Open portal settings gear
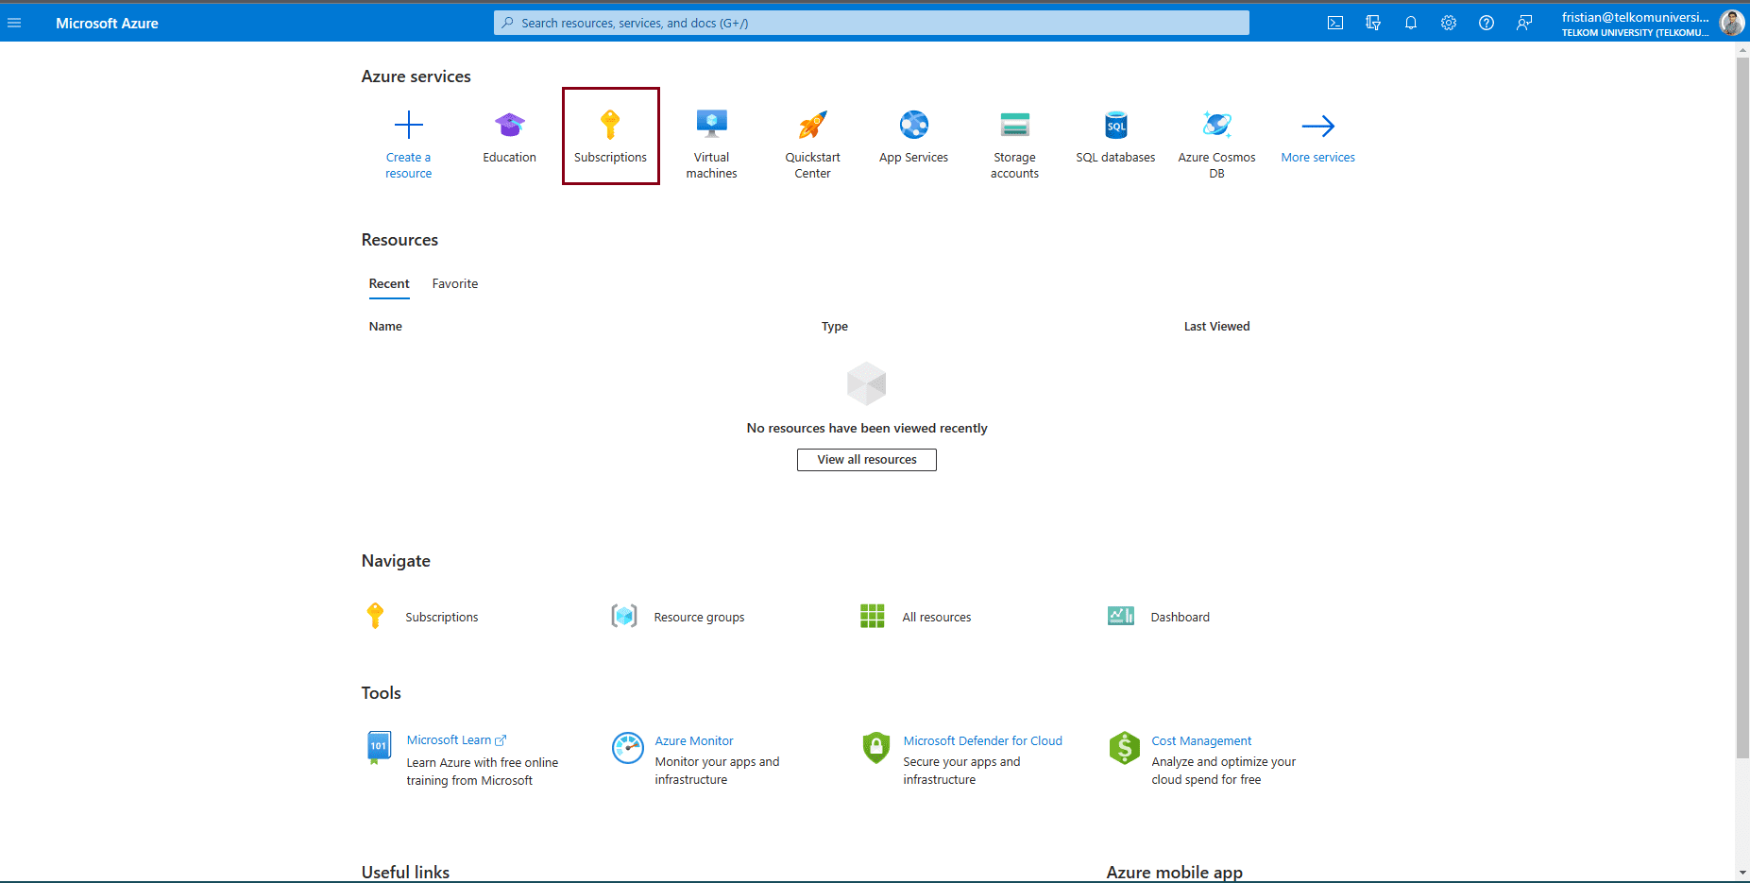The image size is (1750, 883). (x=1449, y=23)
